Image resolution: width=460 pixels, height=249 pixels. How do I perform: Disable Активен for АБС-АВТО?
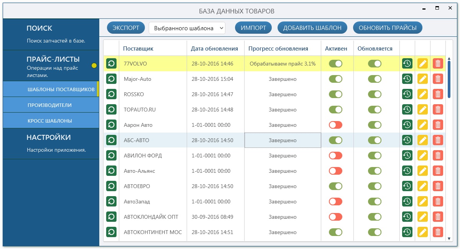[335, 140]
